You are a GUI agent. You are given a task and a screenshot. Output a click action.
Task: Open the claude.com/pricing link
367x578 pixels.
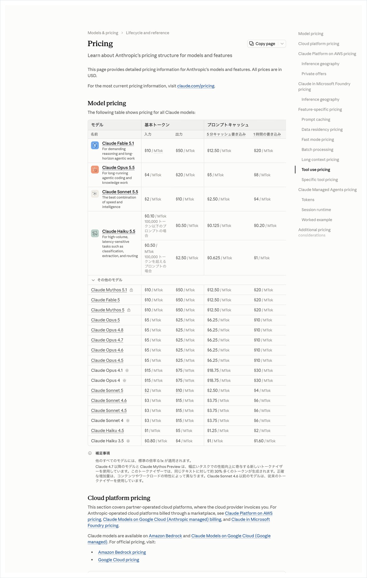click(196, 86)
